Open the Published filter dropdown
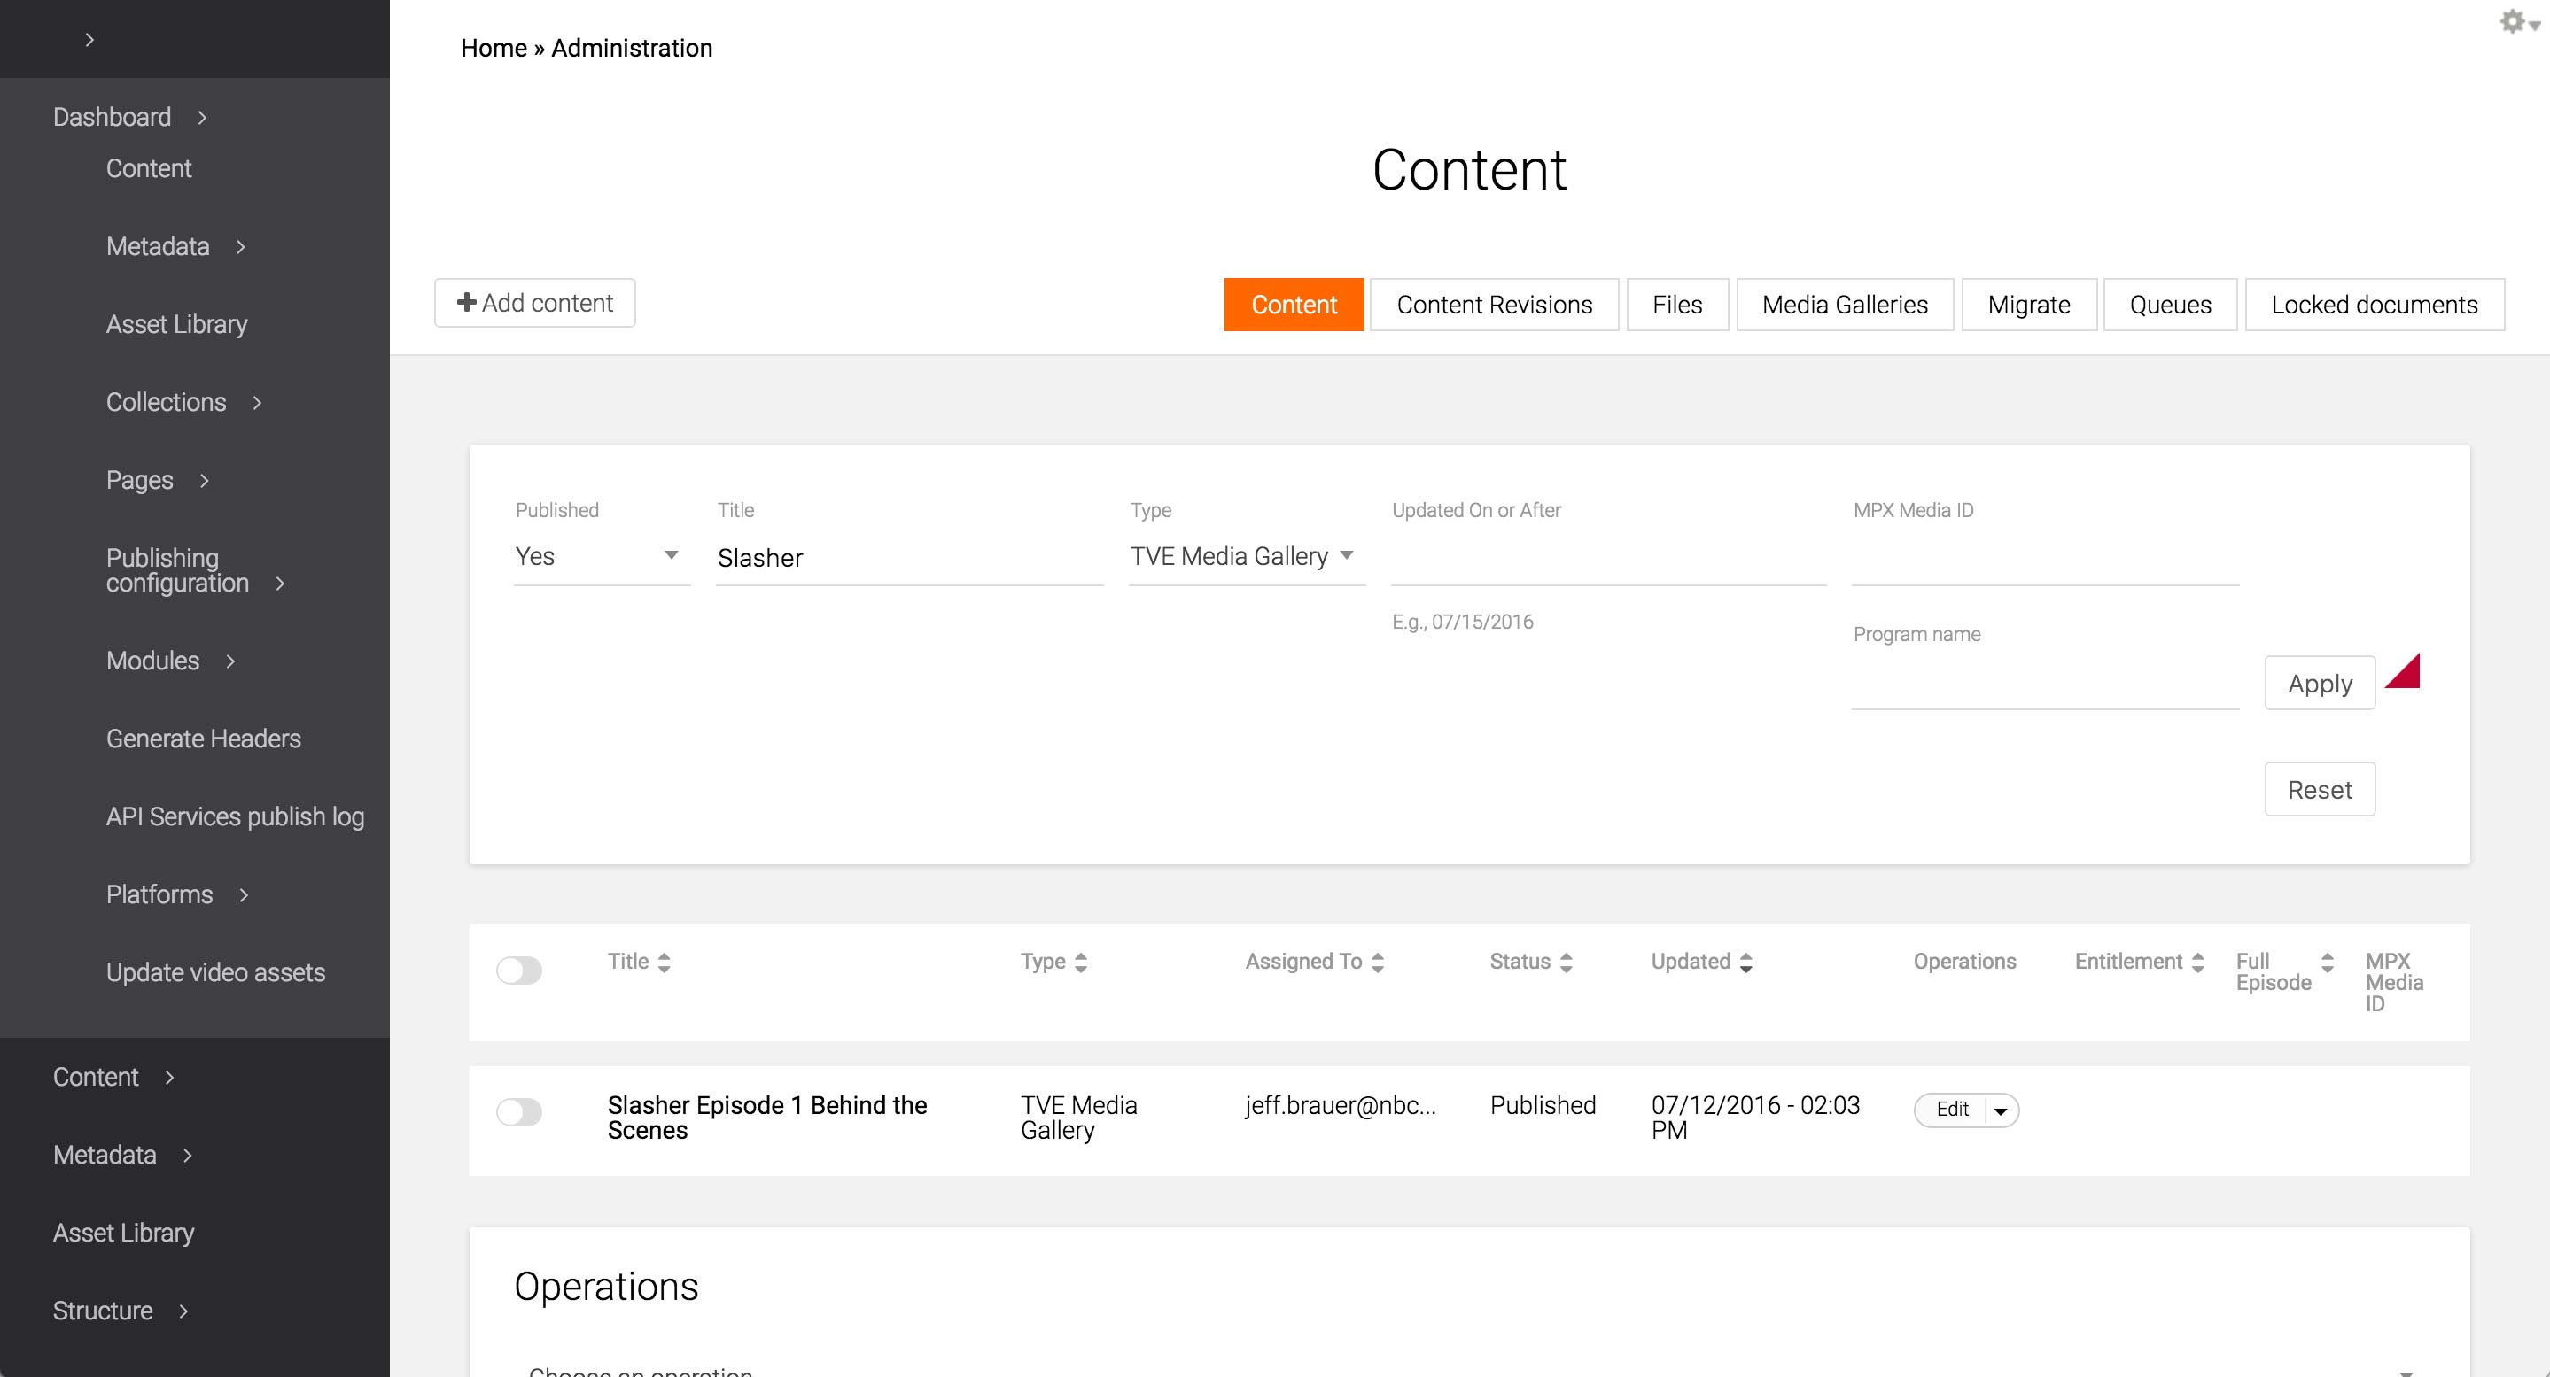2550x1377 pixels. 601,556
